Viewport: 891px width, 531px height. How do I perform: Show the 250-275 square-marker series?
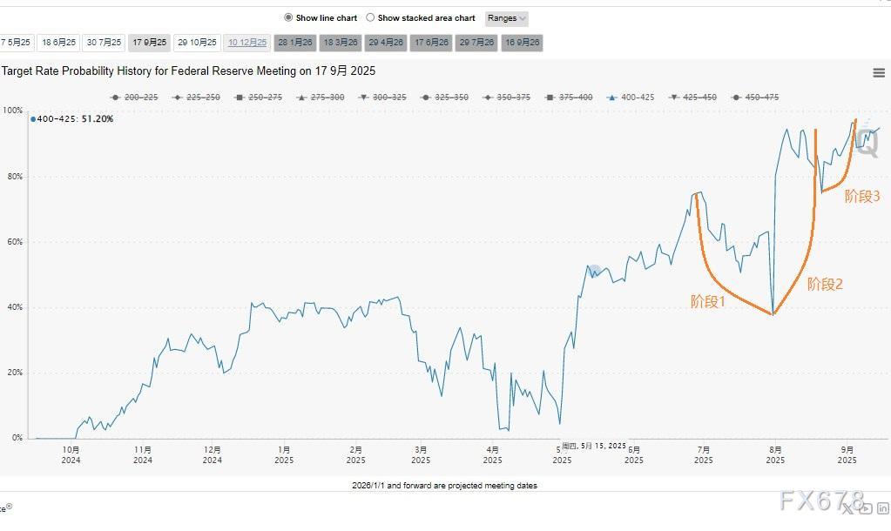coord(259,97)
